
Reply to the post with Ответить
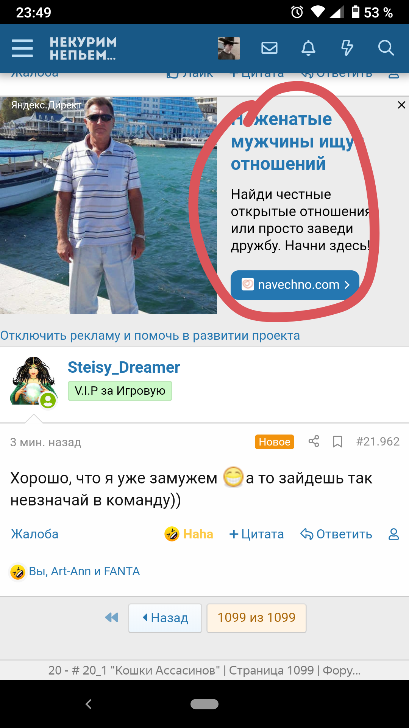[336, 534]
